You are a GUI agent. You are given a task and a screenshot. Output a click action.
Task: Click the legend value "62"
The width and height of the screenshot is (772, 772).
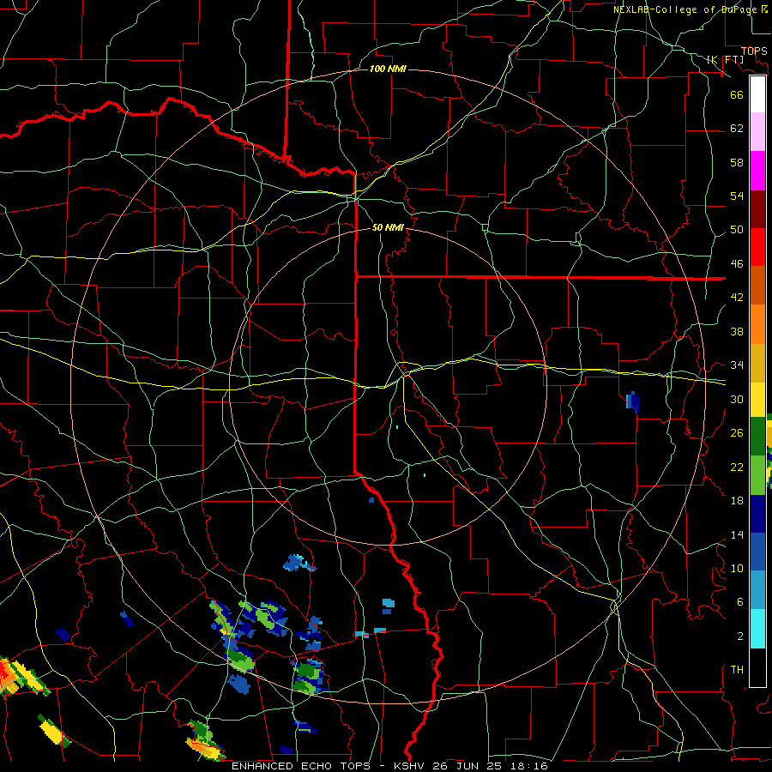coord(737,129)
